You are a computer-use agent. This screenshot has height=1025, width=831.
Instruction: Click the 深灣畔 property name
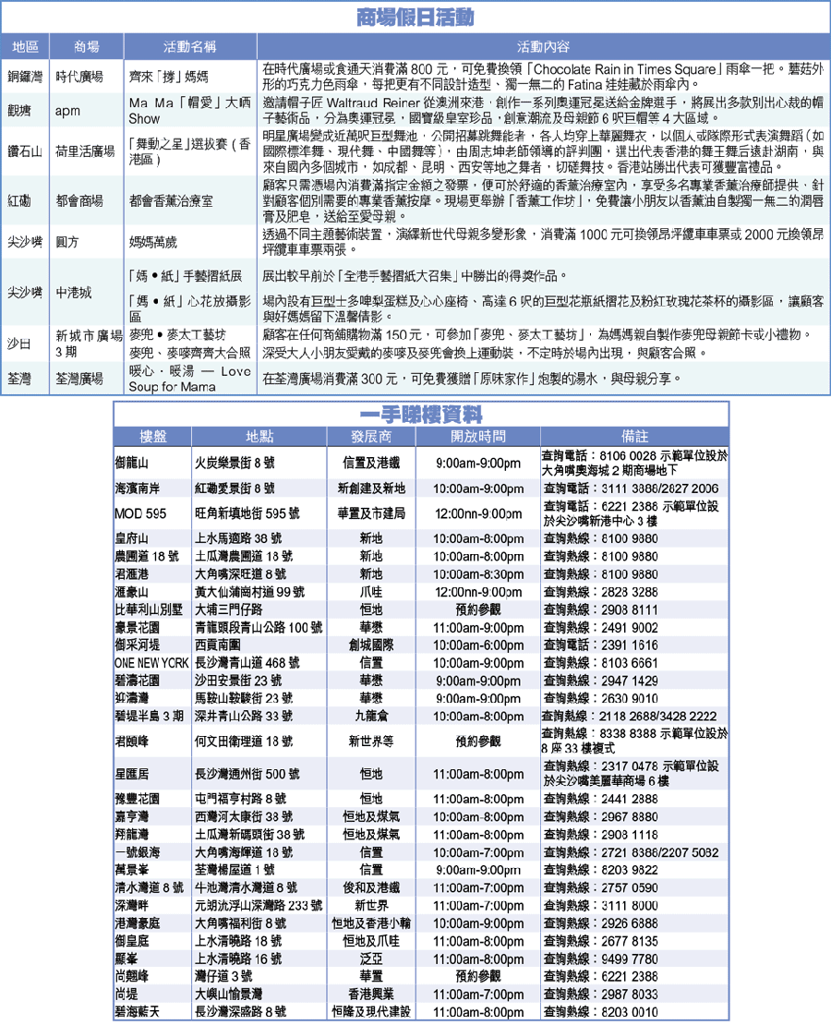coord(131,905)
